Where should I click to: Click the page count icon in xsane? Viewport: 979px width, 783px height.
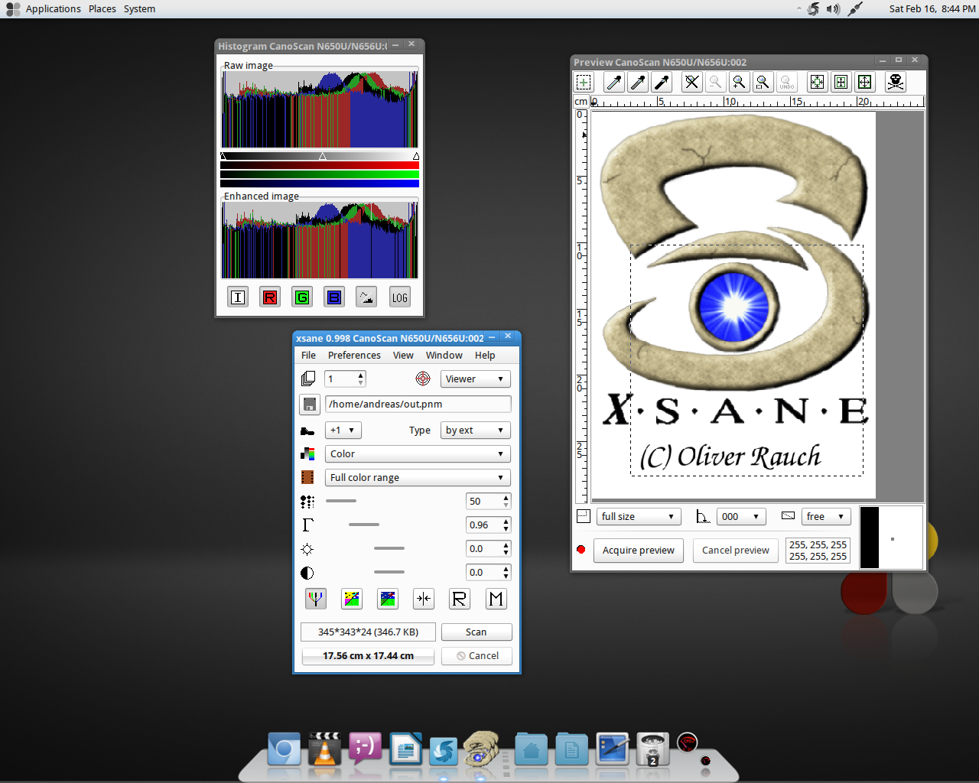pos(307,379)
